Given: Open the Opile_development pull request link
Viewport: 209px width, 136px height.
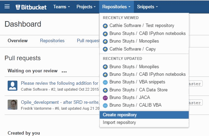Looking at the screenshot, I should [60, 102].
